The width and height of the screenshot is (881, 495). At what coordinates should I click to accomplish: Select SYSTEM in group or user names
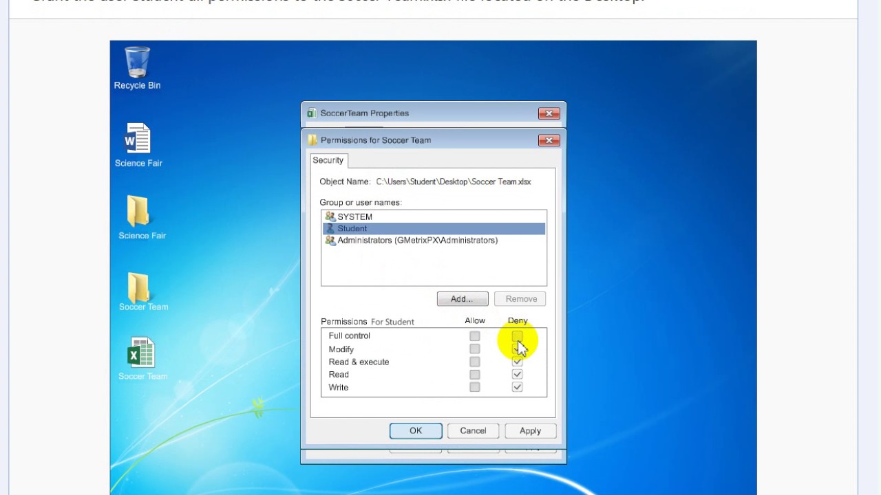coord(434,217)
